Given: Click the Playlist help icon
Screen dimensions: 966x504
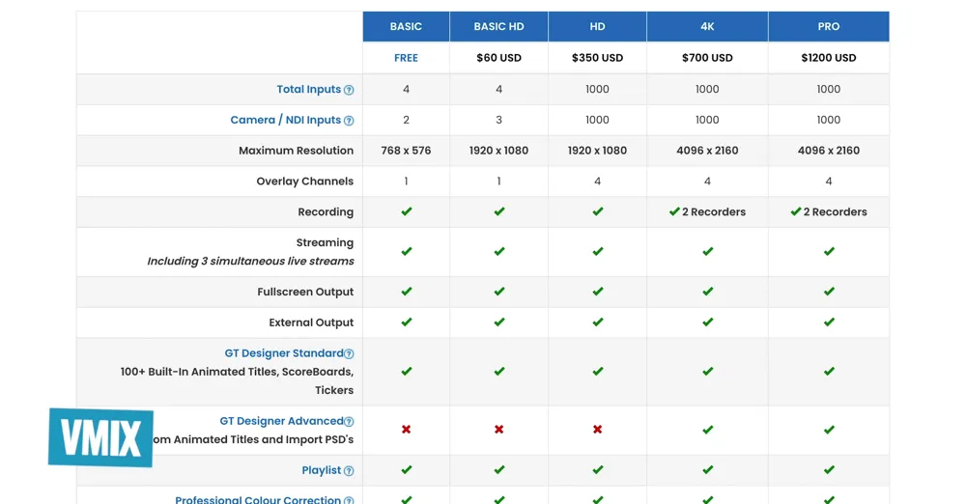Looking at the screenshot, I should point(349,471).
